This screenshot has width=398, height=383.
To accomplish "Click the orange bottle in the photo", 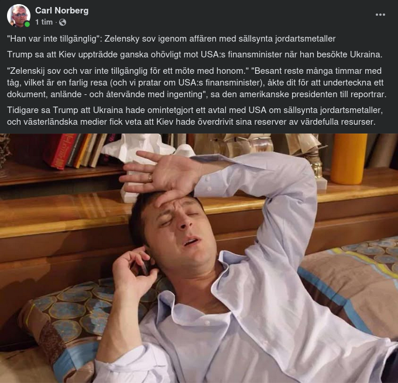I will pos(349,159).
